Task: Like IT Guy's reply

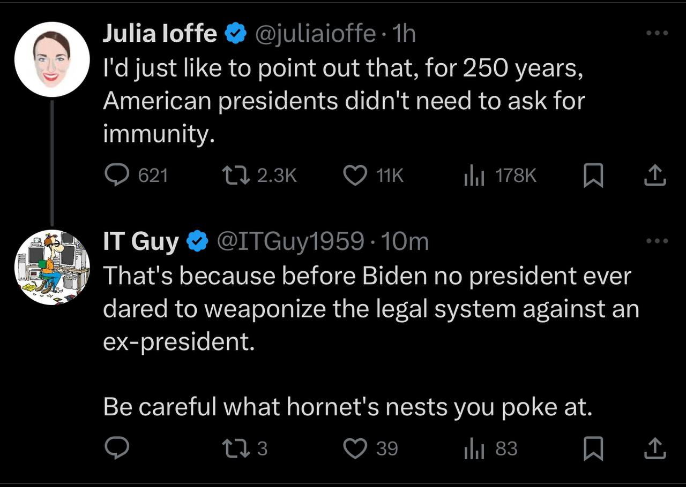Action: (354, 448)
